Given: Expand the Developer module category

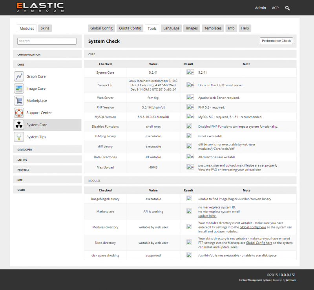Looking at the screenshot, I should tap(25, 150).
